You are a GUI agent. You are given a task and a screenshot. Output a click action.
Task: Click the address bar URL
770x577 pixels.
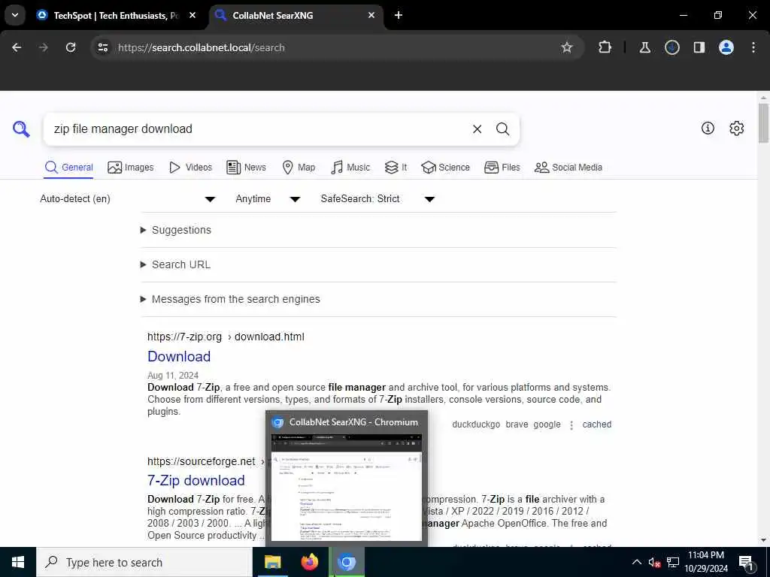coord(202,47)
